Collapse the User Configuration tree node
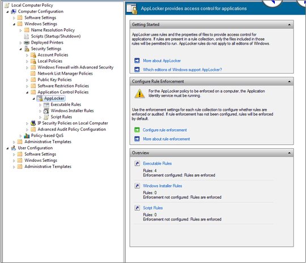Viewport: 306px width, 263px height. click(7, 148)
